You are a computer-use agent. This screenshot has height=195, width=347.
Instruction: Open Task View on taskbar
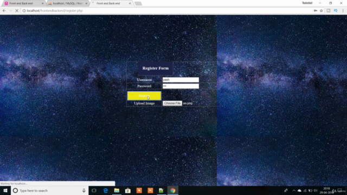[94, 190]
